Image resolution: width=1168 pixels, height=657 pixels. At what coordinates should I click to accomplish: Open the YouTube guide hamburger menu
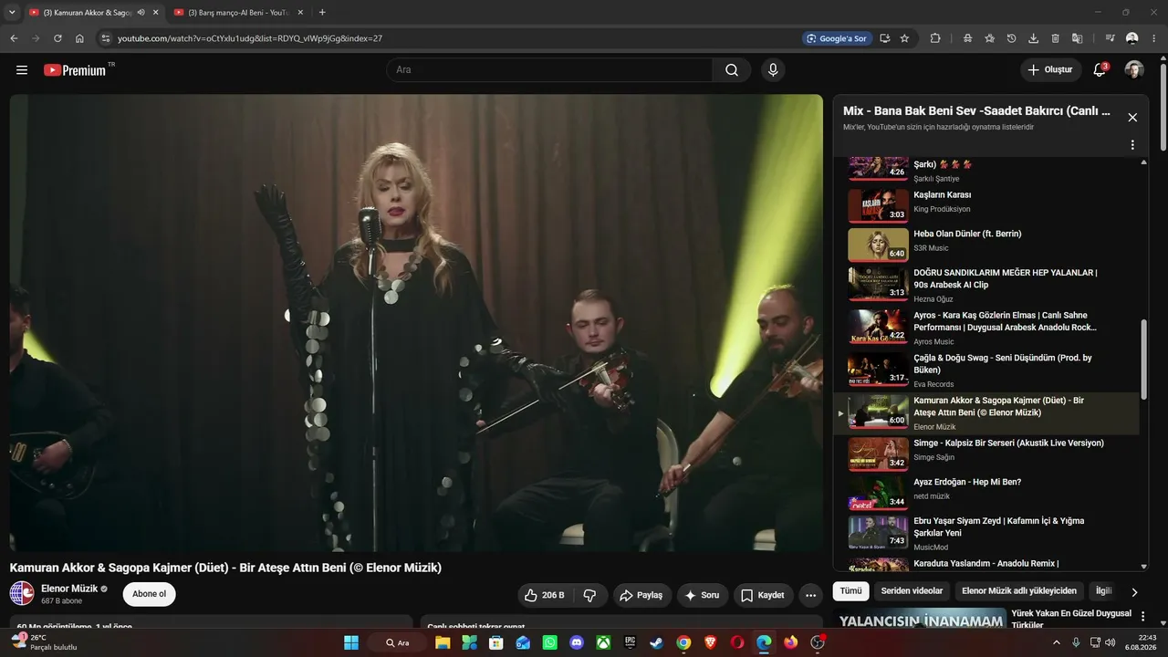click(x=22, y=70)
